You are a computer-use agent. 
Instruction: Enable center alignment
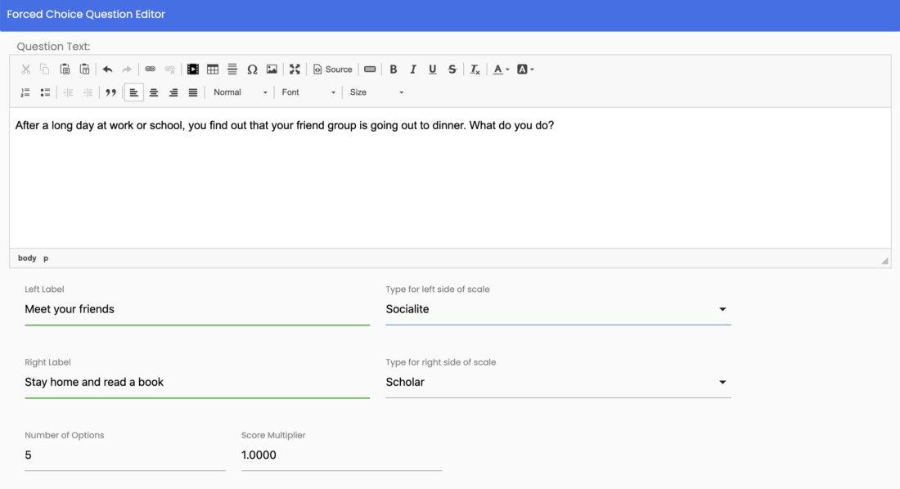154,92
